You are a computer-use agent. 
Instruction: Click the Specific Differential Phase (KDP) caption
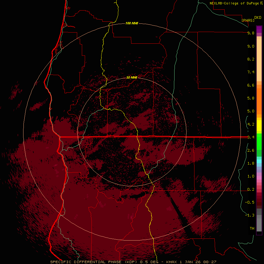point(94,262)
